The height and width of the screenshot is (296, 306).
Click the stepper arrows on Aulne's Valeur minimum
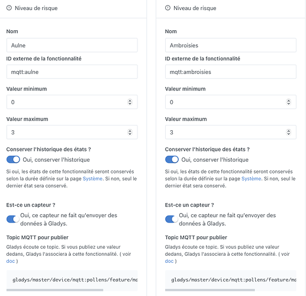click(130, 102)
